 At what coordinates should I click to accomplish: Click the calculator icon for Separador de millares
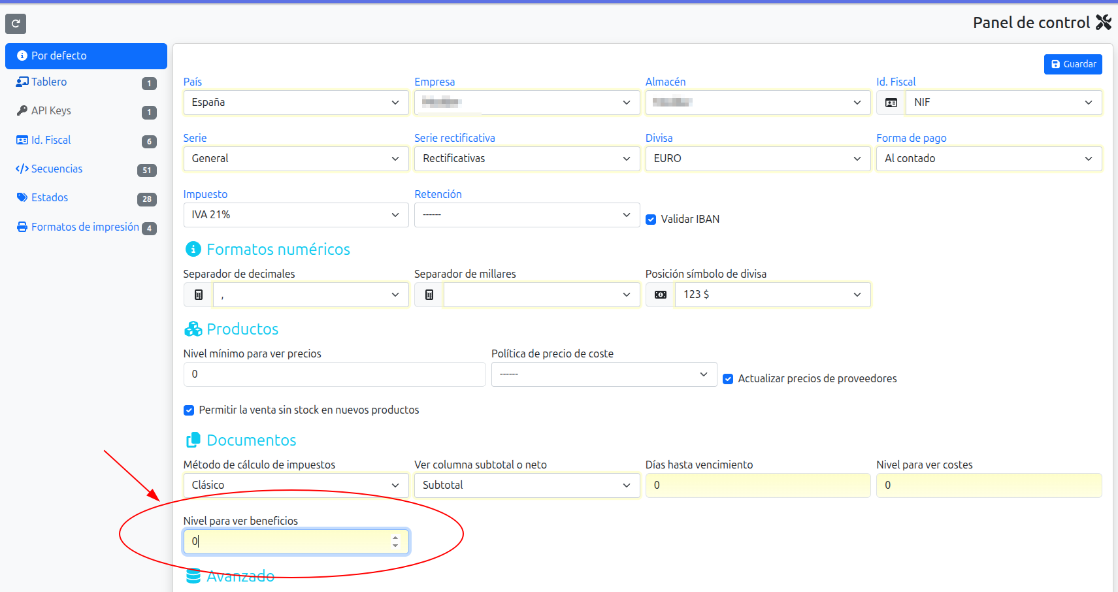pos(429,295)
